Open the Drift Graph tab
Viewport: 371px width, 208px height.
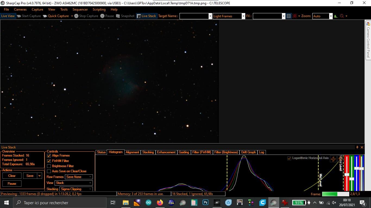[249, 152]
